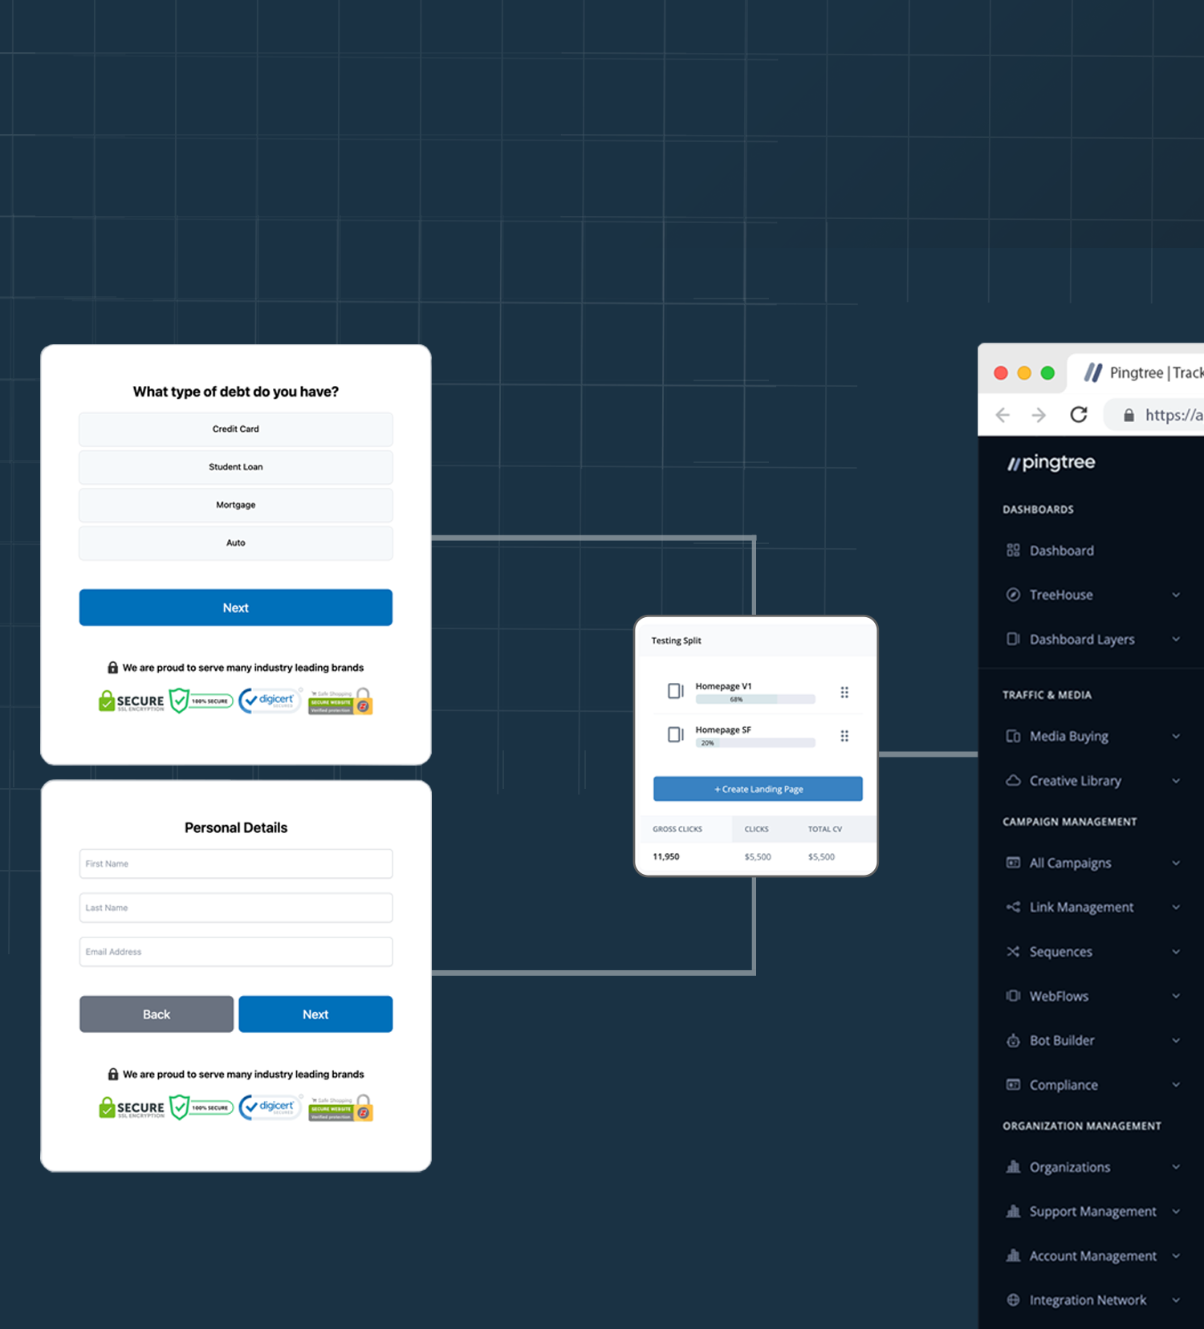Select the Credit Card debt option

click(235, 429)
